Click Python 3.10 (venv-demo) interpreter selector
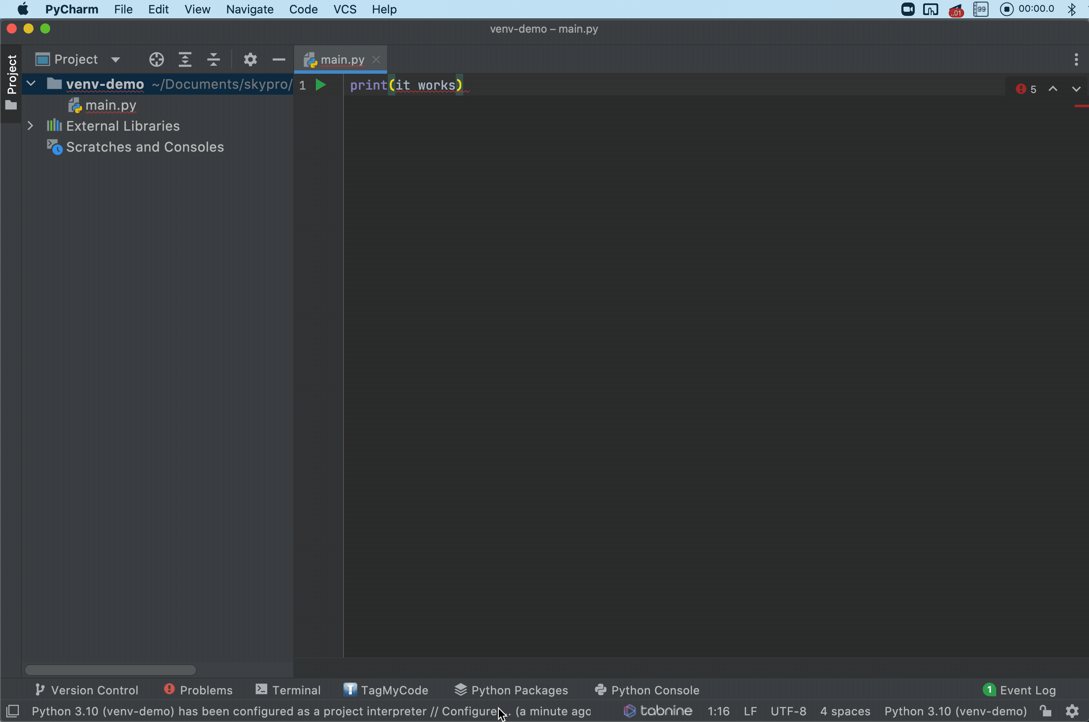 (x=955, y=711)
